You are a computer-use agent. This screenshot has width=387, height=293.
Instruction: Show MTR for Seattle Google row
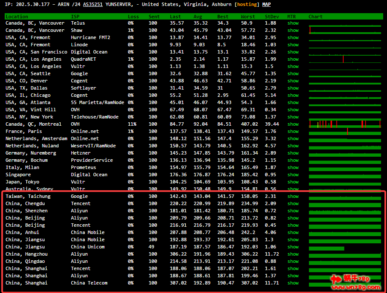point(293,74)
